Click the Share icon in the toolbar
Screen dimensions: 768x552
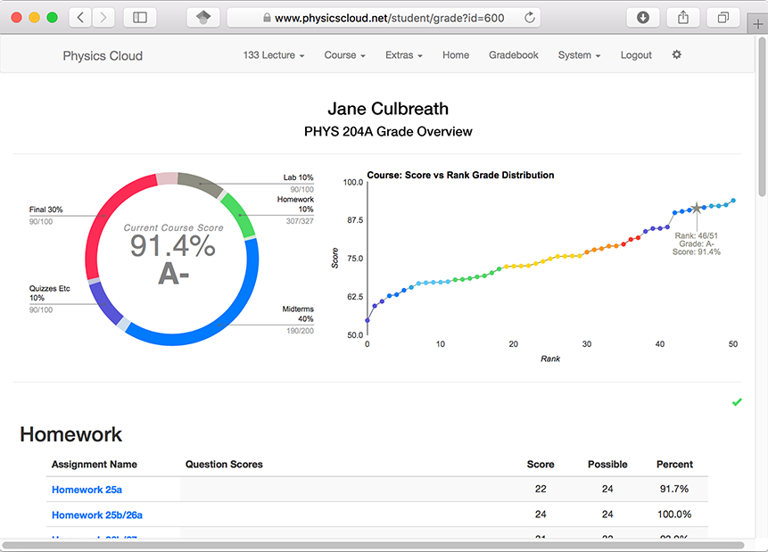point(681,17)
